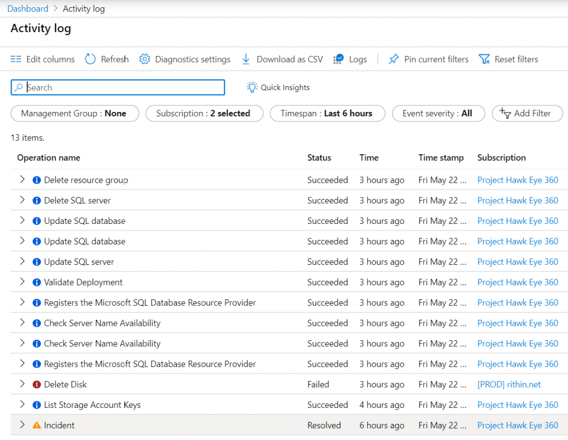
Task: Click the Download as CSV icon
Action: 246,59
